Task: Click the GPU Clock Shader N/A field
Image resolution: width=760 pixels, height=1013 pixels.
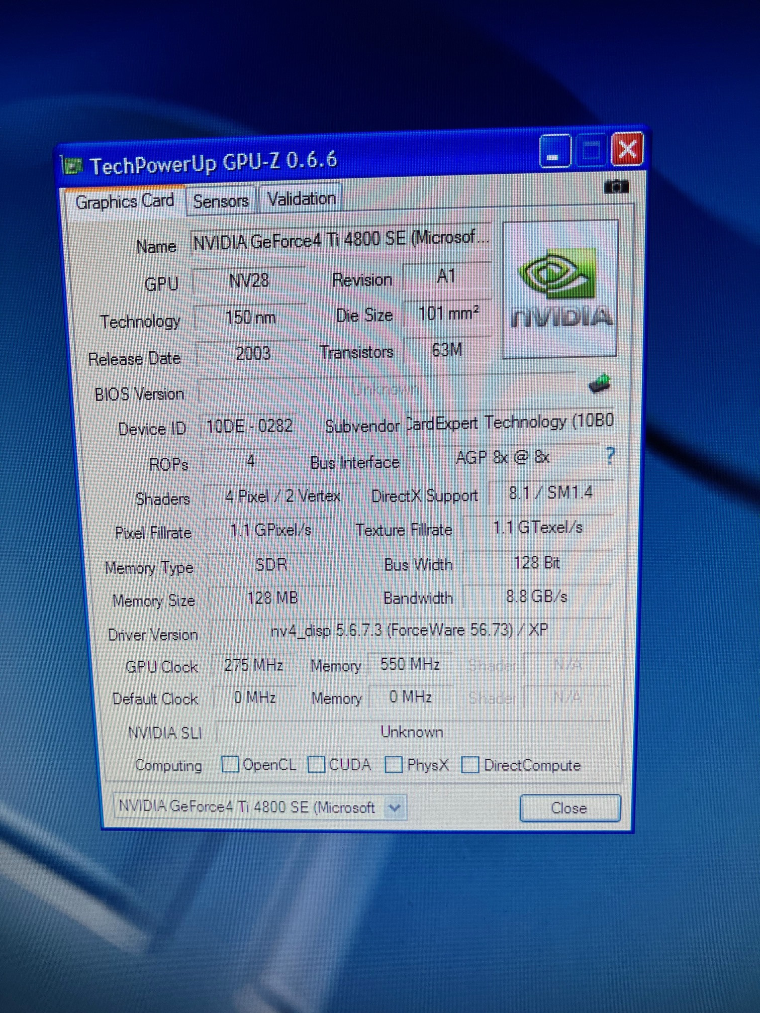Action: pyautogui.click(x=567, y=665)
